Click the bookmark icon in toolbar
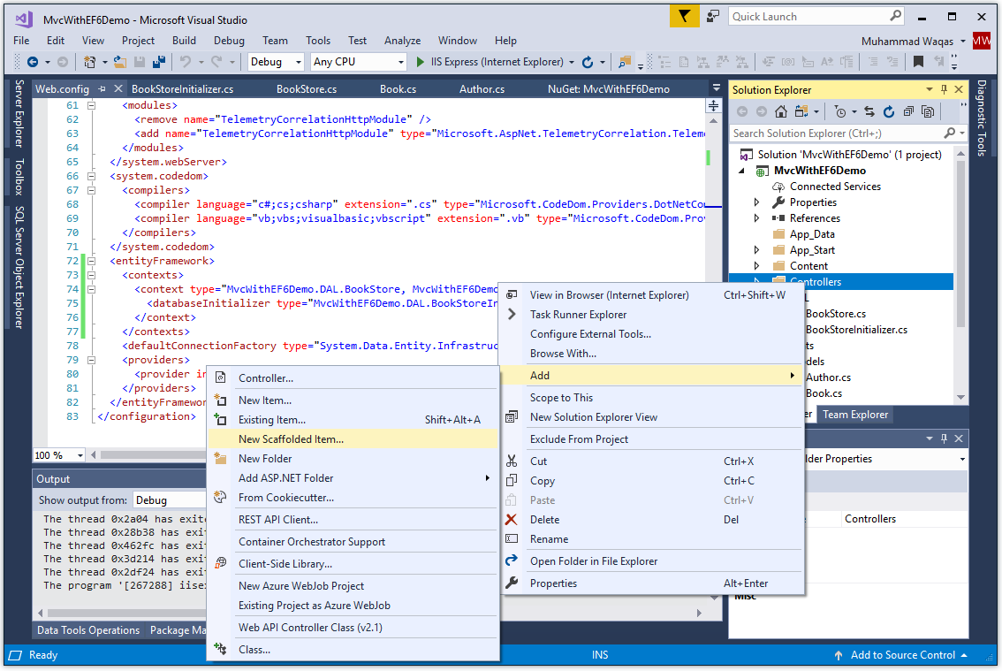The image size is (1002, 671). coord(918,62)
